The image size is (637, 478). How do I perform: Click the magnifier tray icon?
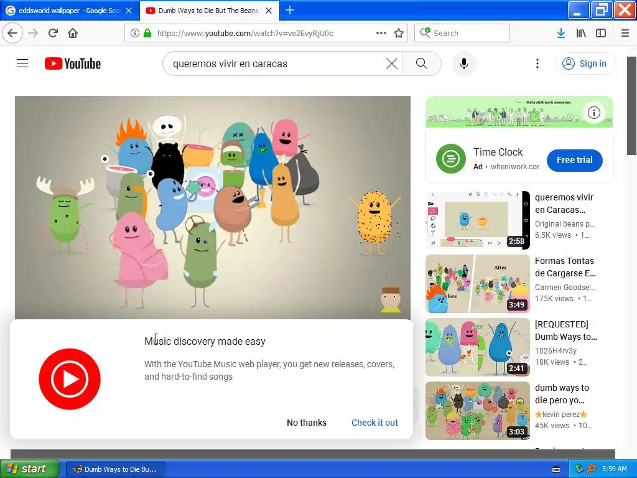tap(592, 469)
